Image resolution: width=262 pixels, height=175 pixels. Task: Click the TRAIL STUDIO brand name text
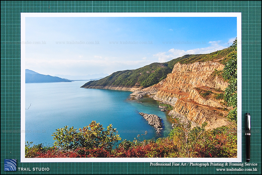click(34, 169)
